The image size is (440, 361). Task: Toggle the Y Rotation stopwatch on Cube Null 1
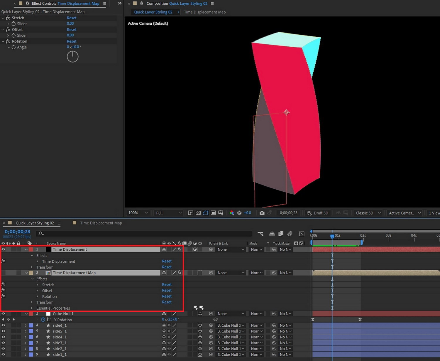click(43, 320)
